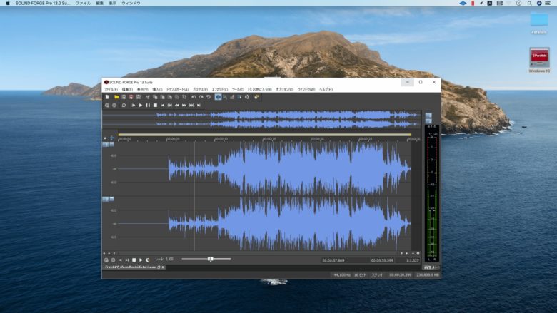The height and width of the screenshot is (313, 557).
Task: Click Play next to Play All in top bar
Action: [141, 106]
